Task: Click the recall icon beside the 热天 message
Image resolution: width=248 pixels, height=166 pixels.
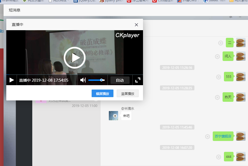Action: point(217,97)
